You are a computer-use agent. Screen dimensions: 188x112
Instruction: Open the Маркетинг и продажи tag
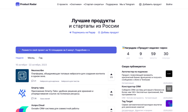[143, 110]
